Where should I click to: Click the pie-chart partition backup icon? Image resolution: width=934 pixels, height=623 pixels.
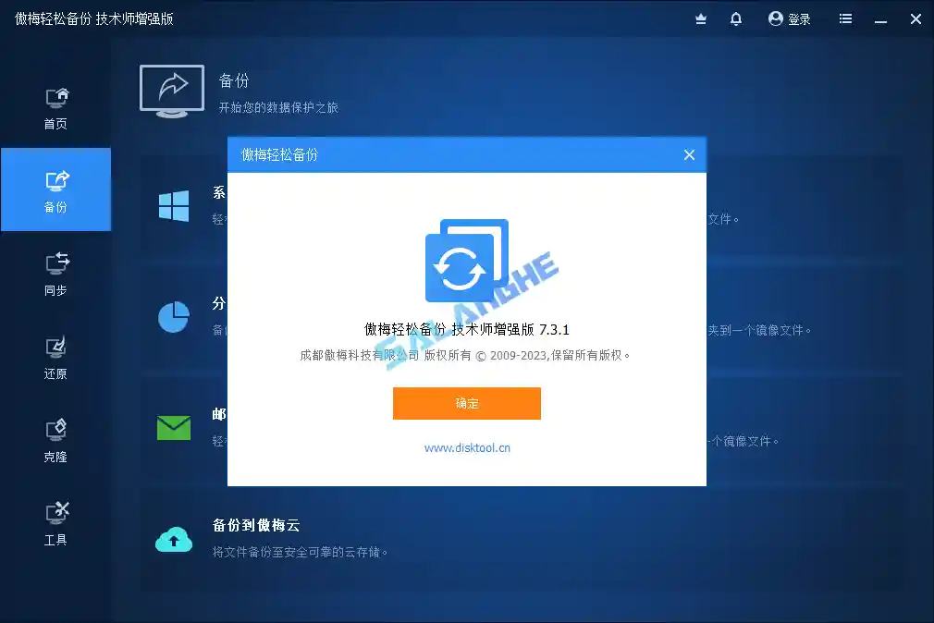point(174,317)
